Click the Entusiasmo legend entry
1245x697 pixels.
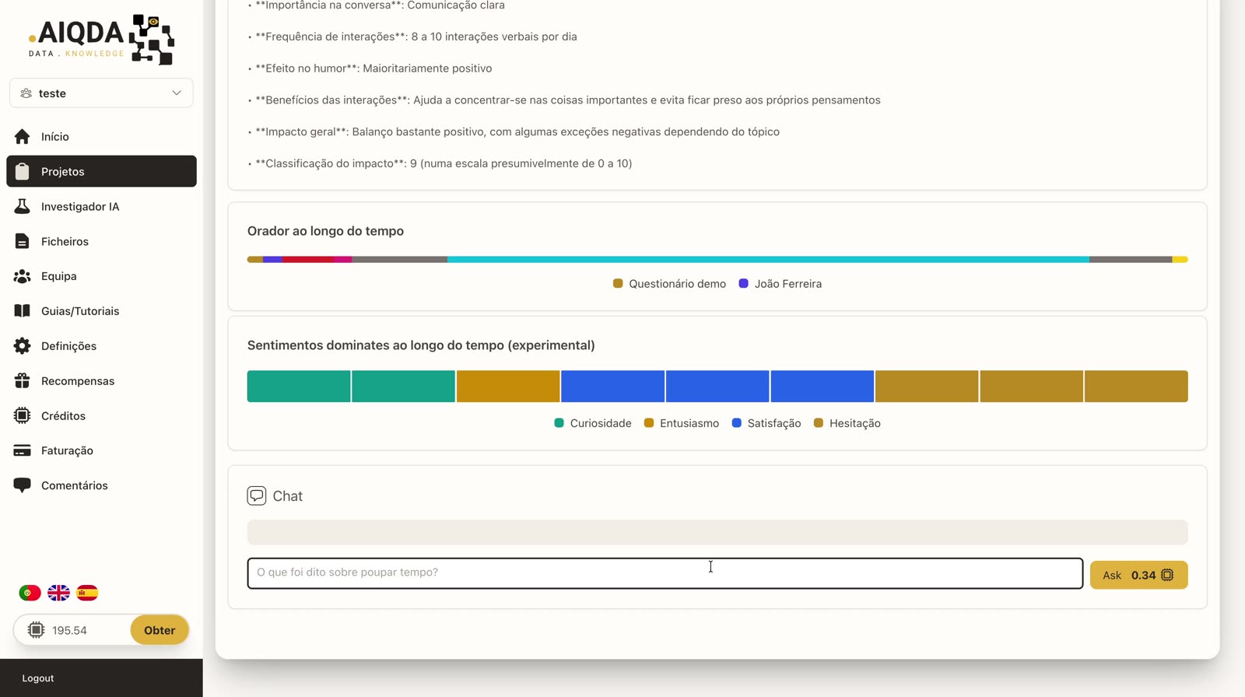[x=682, y=423]
